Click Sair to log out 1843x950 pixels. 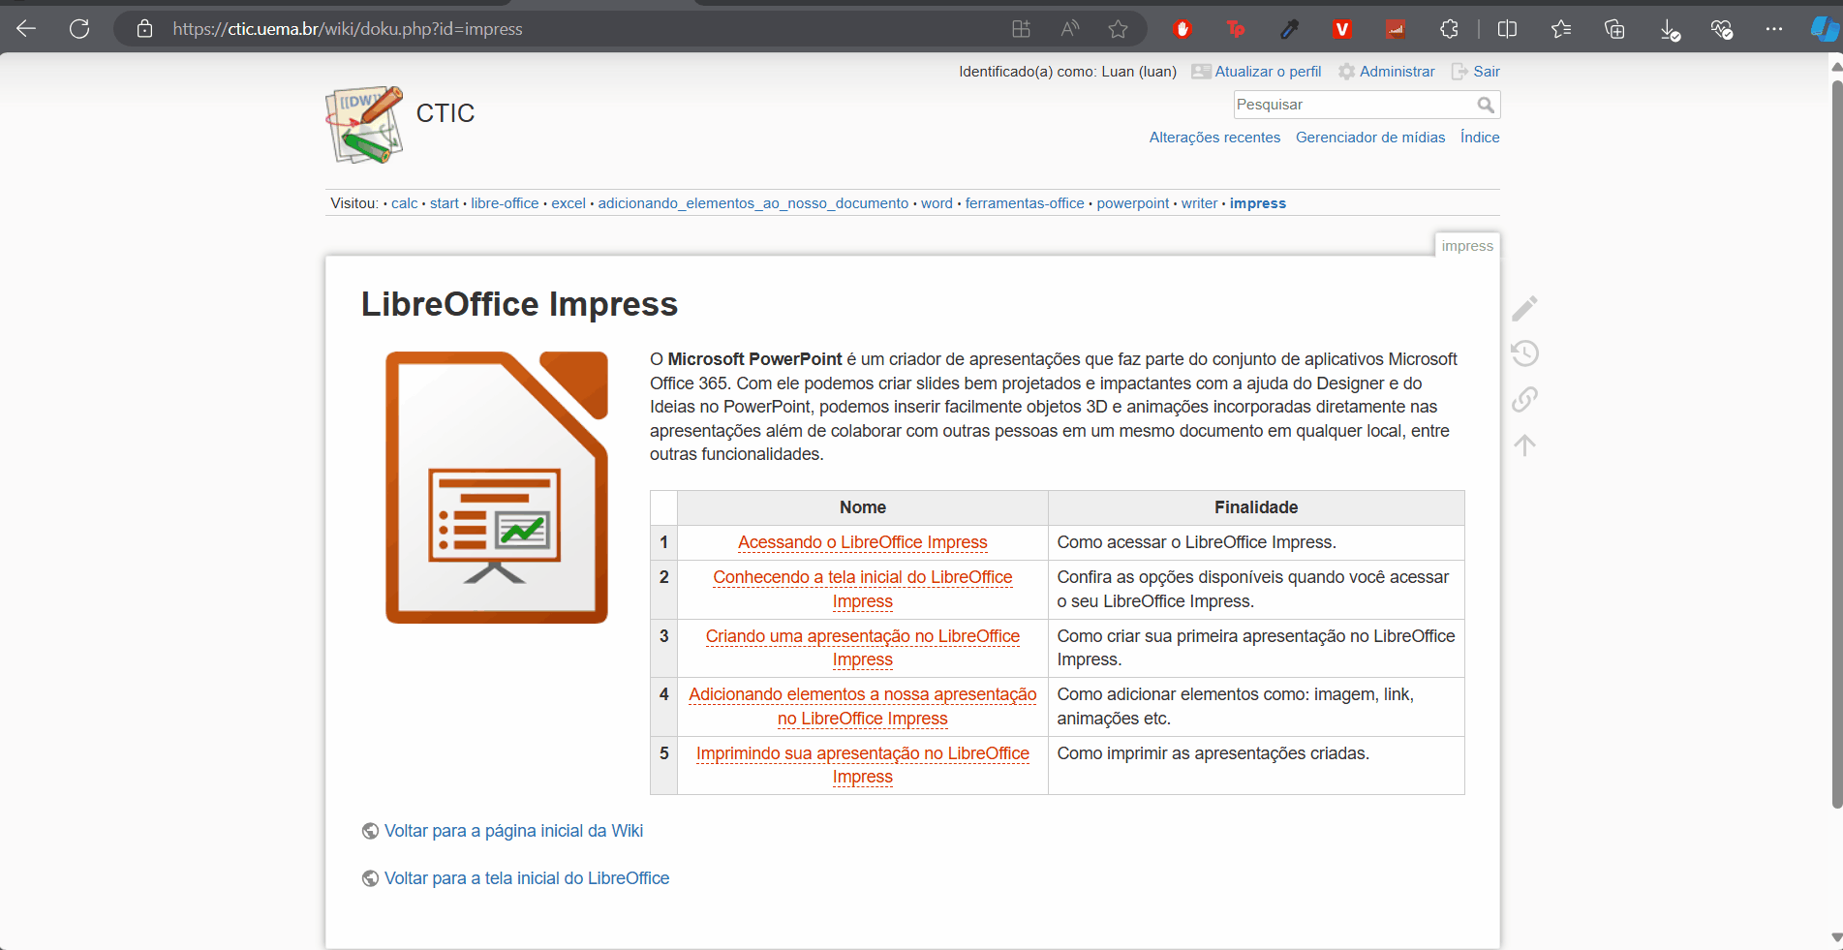[x=1476, y=72]
